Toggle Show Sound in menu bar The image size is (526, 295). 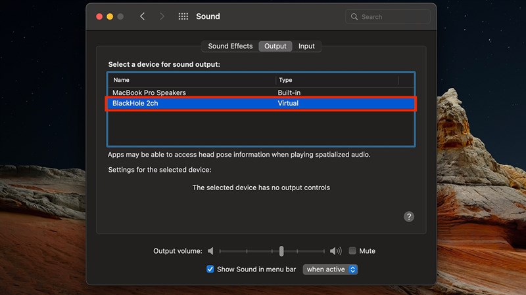[210, 269]
